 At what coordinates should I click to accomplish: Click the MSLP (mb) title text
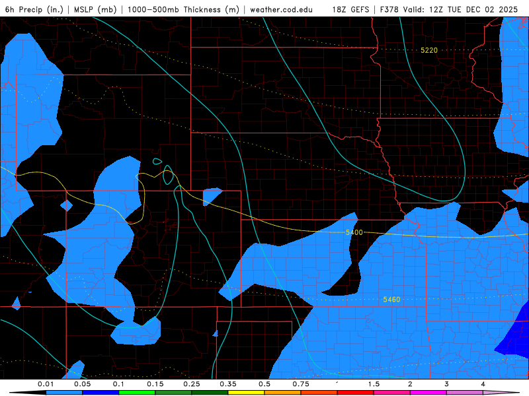[95, 9]
